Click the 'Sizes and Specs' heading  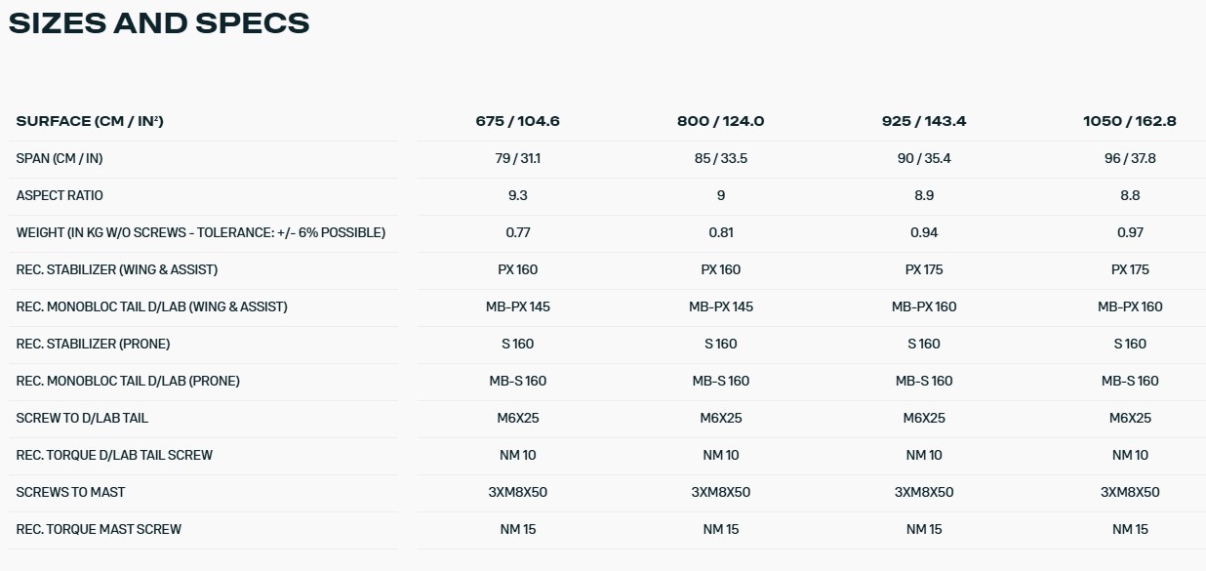tap(159, 23)
